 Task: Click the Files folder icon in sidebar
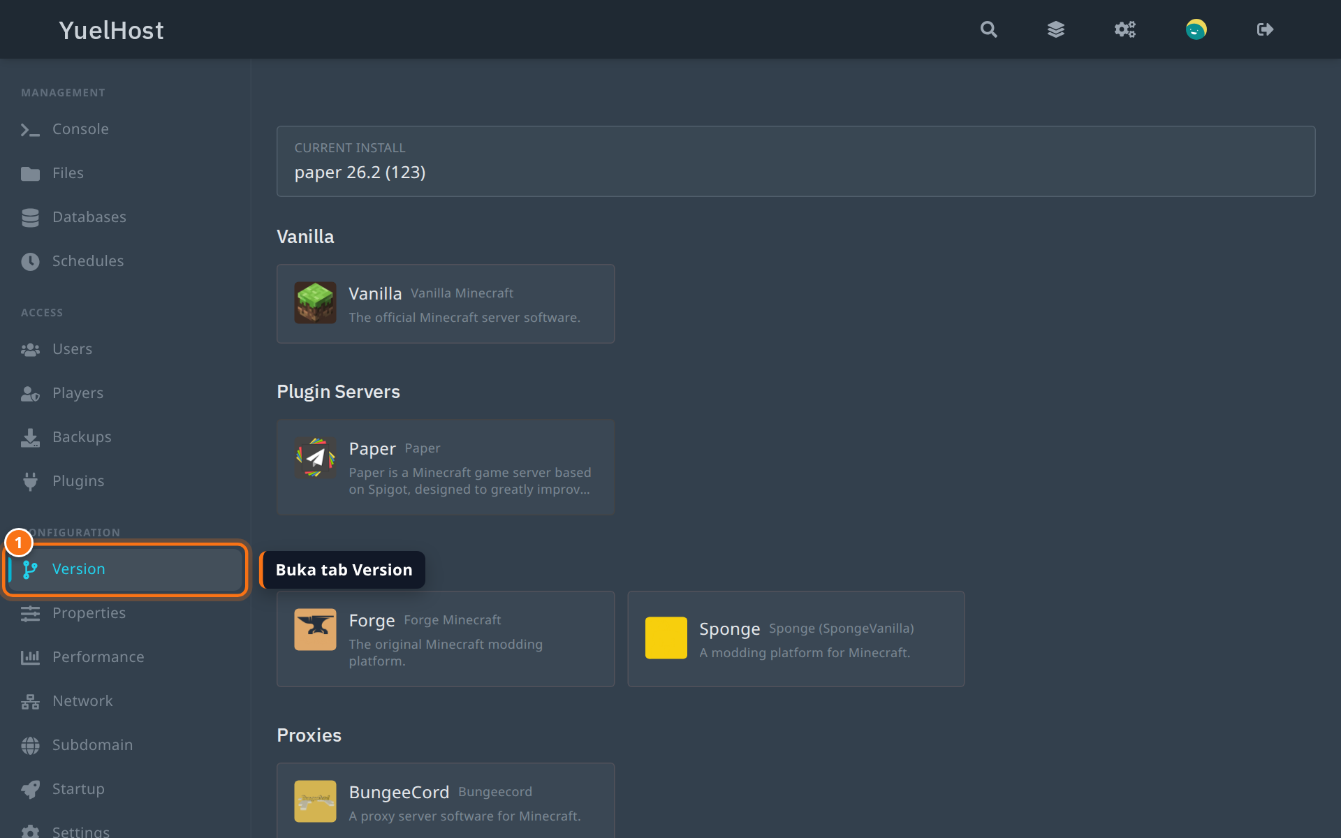pos(30,173)
